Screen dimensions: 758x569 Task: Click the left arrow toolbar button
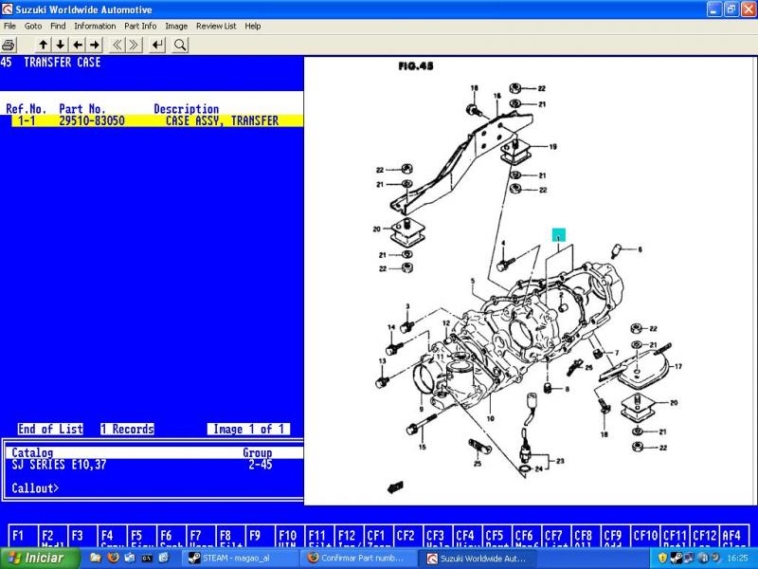pyautogui.click(x=78, y=45)
